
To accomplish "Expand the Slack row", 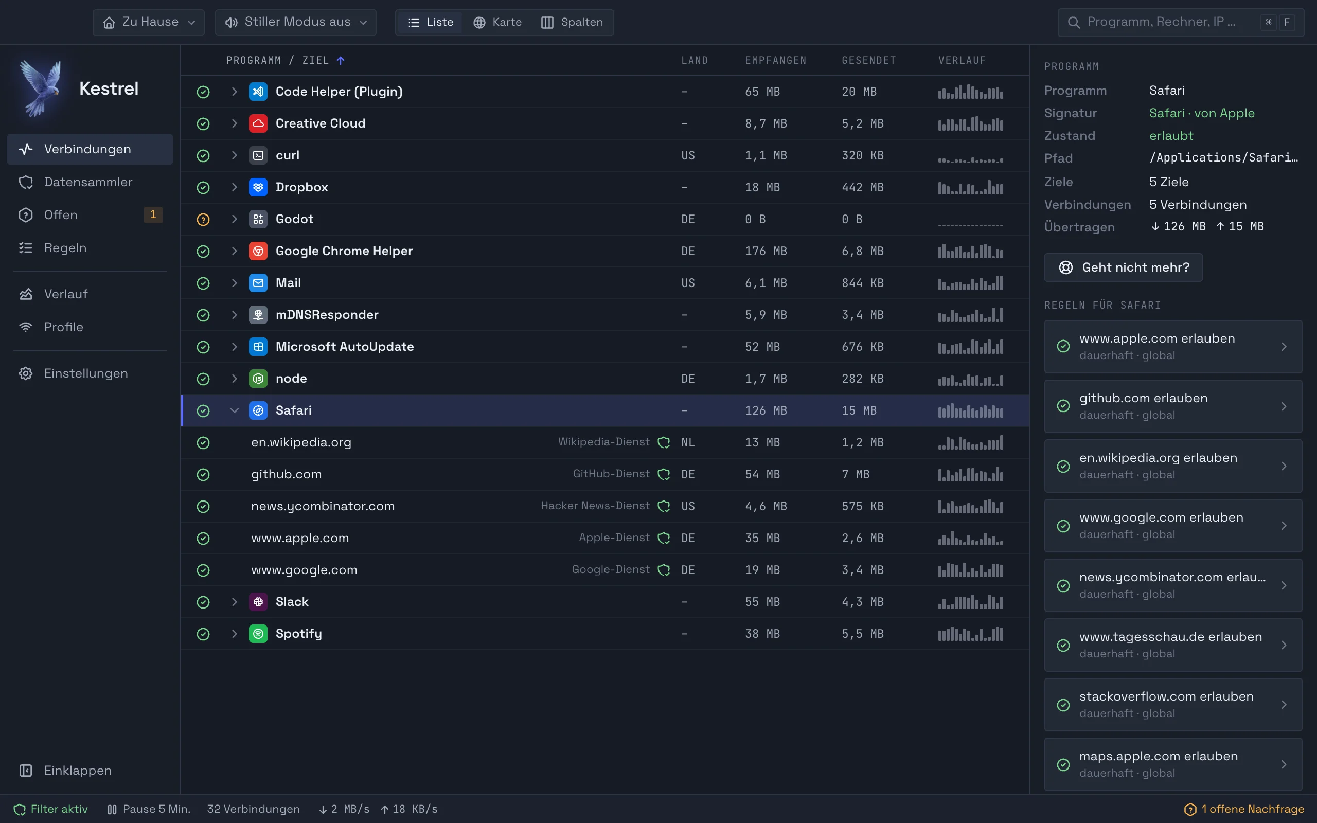I will 235,601.
